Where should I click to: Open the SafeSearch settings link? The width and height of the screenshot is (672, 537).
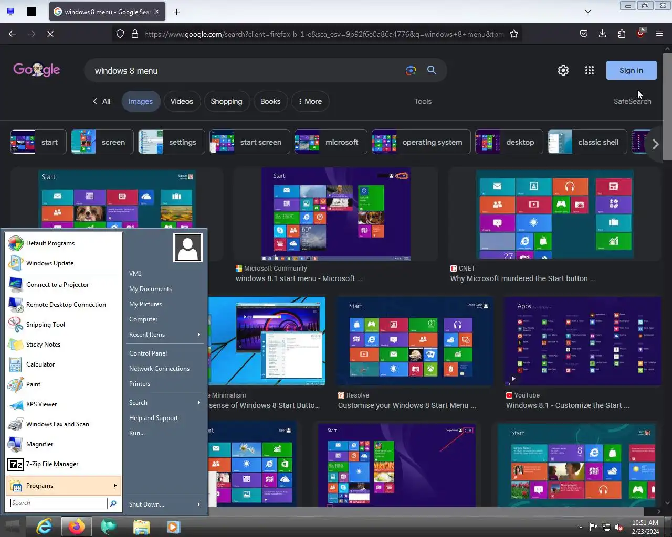[632, 101]
